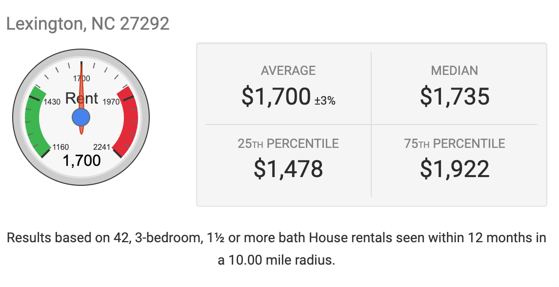Click the $1,922 75th percentile value
Screen dimensions: 559x287
[x=455, y=169]
